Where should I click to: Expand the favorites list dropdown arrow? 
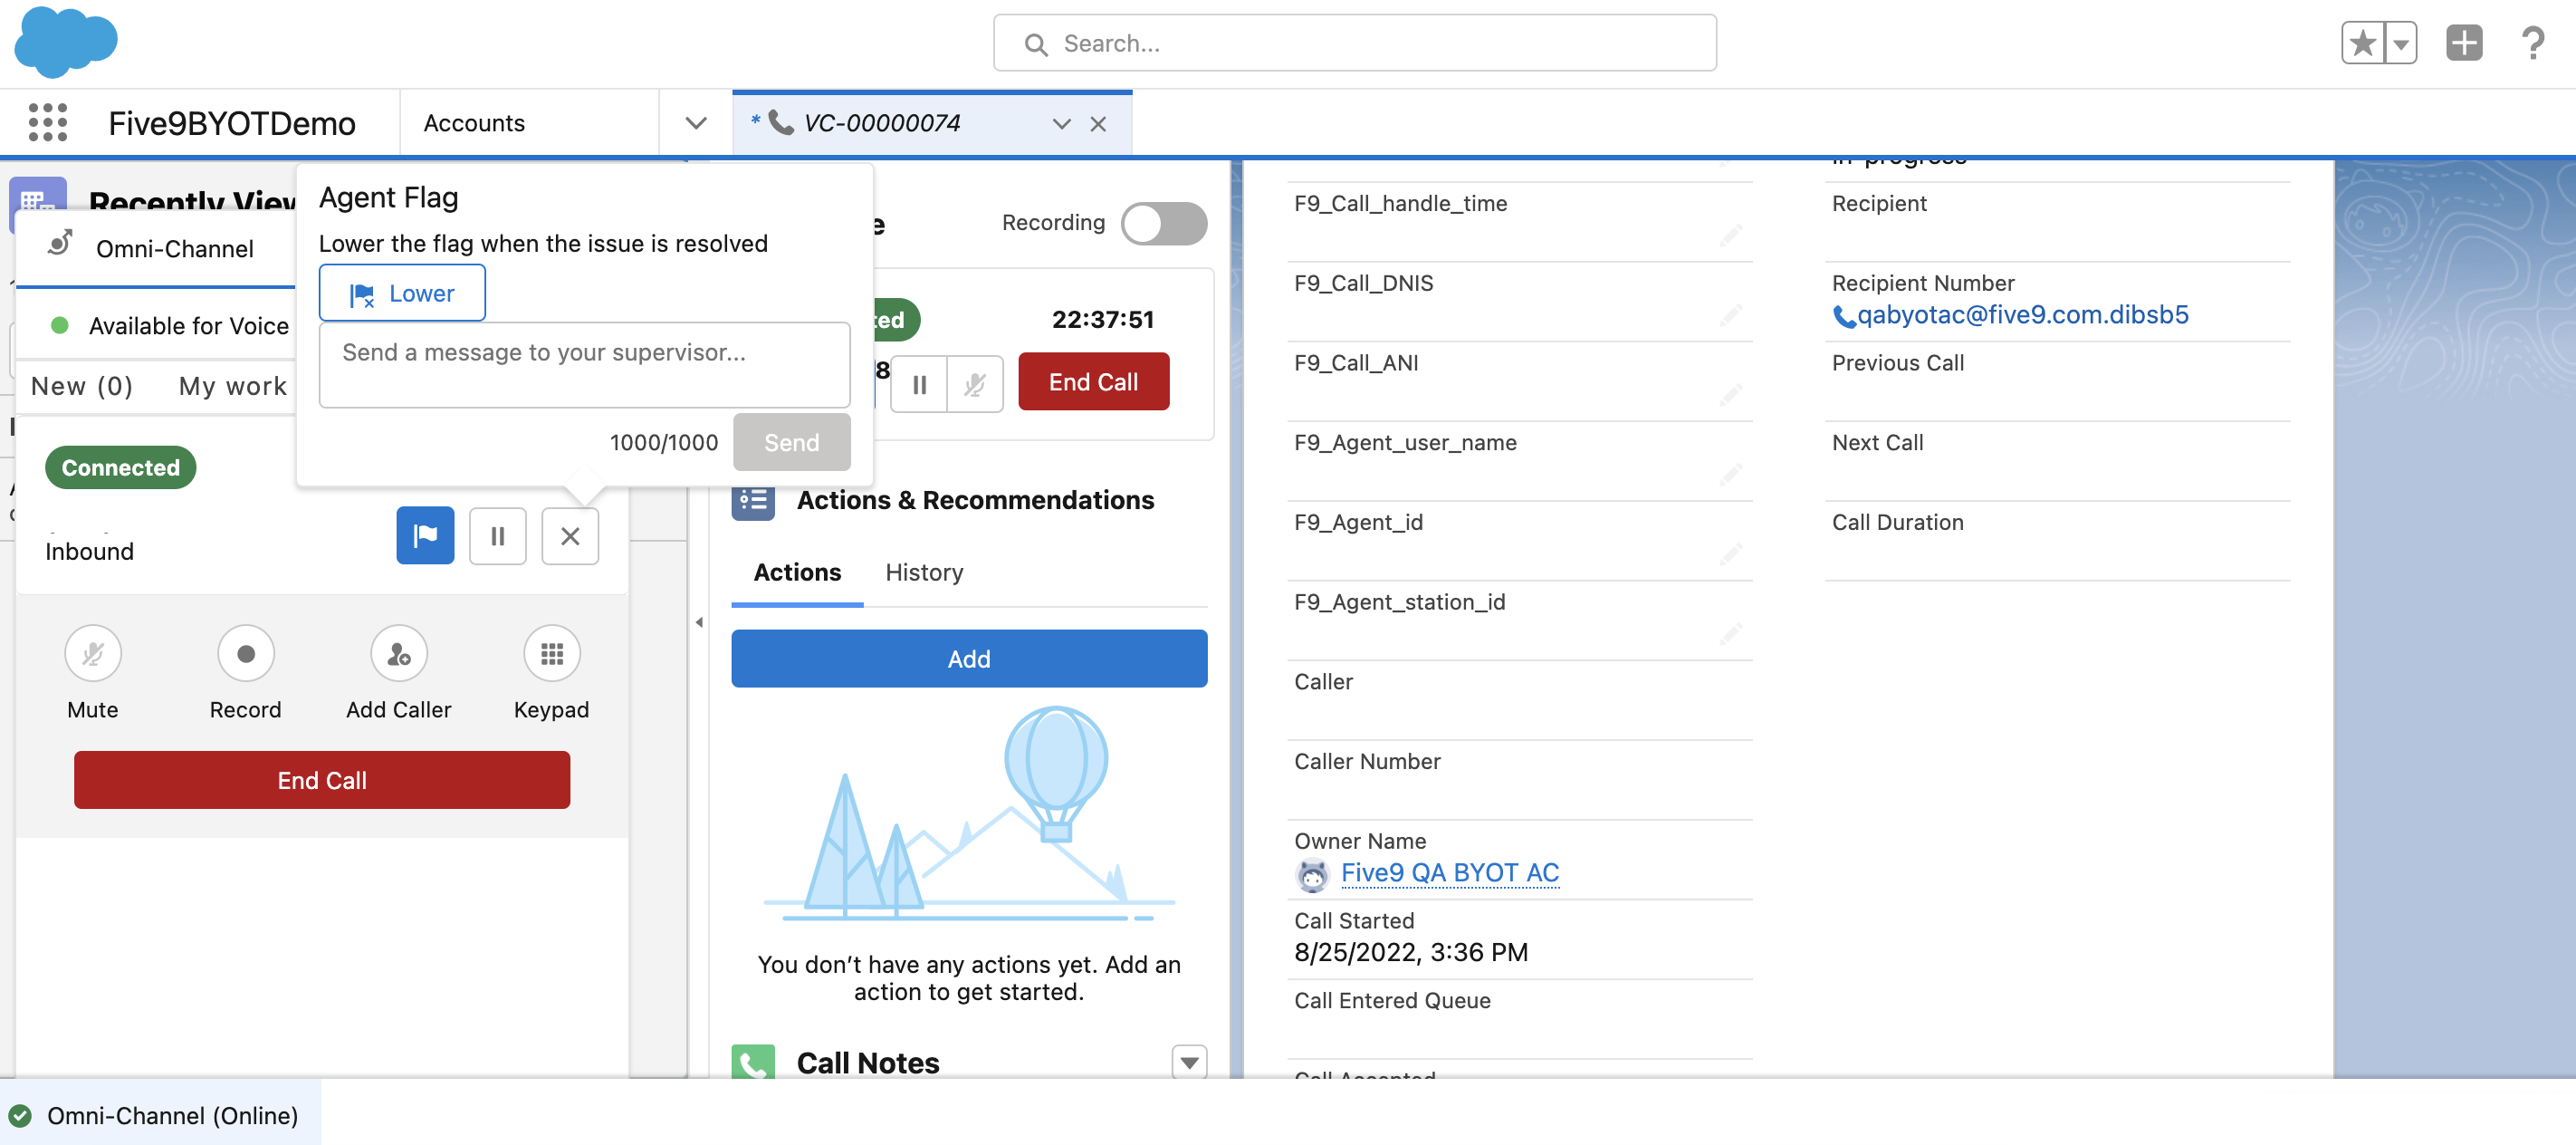coord(2401,43)
